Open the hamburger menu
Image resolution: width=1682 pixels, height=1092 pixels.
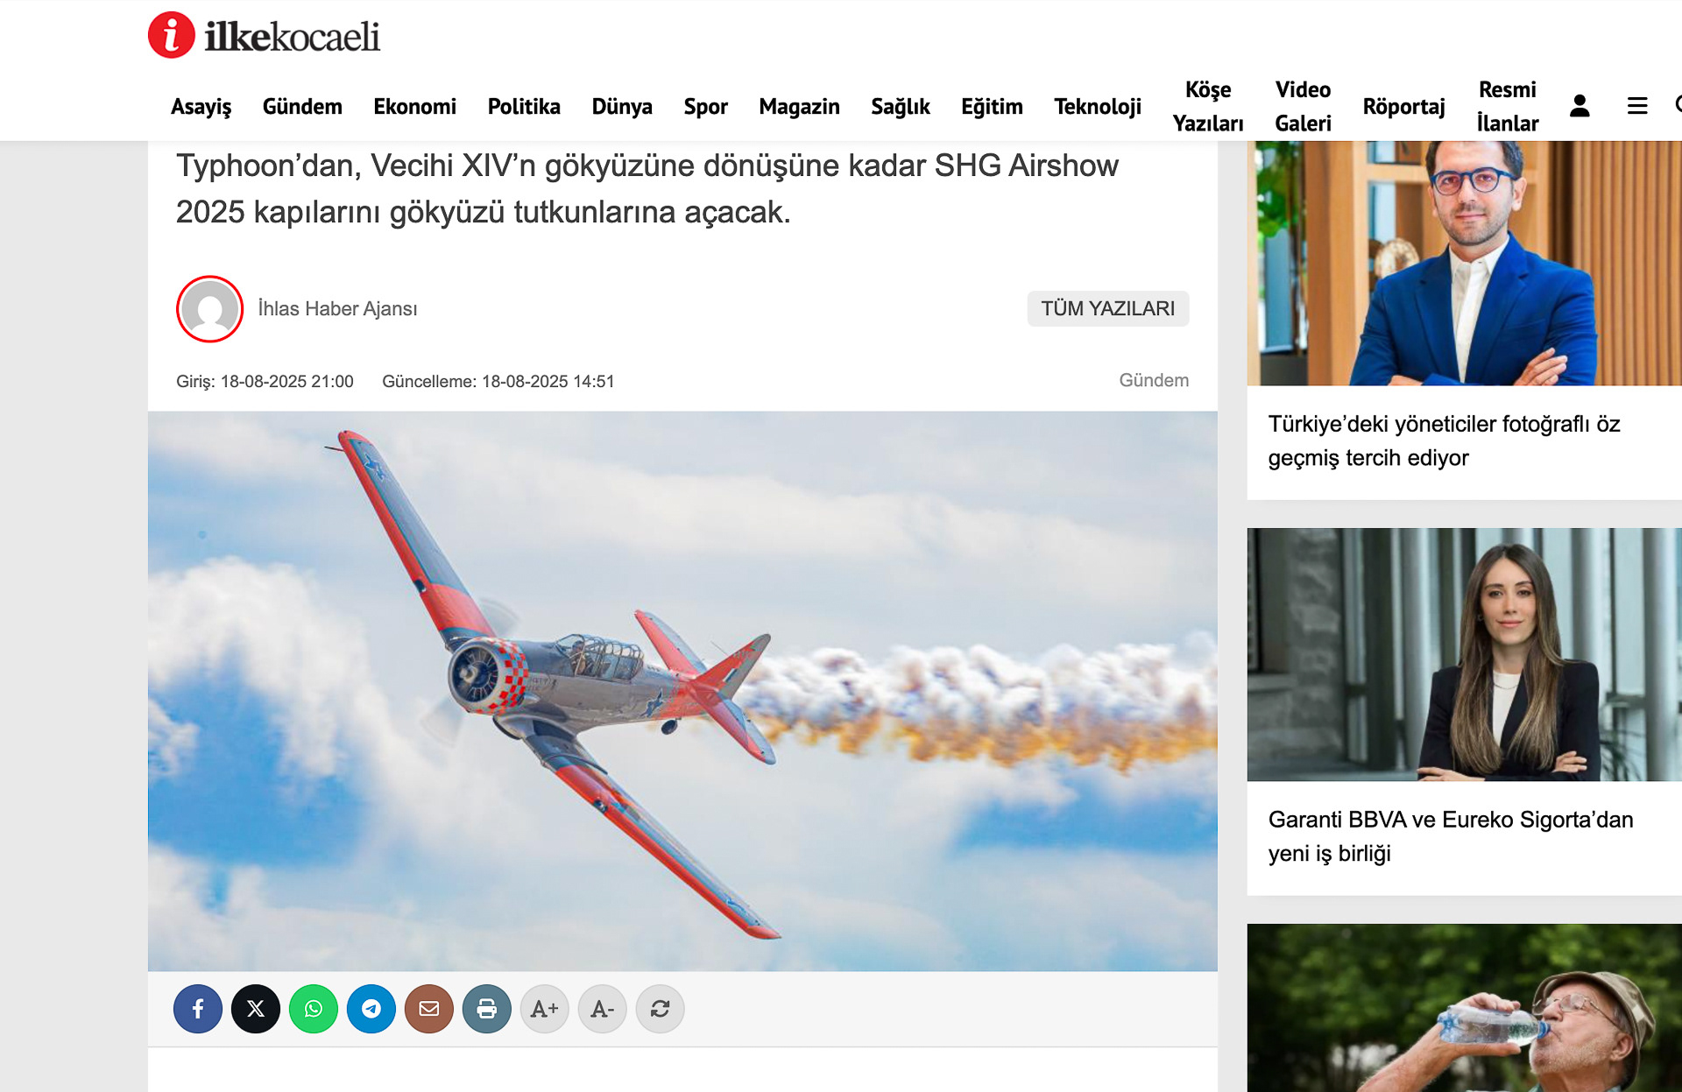[1637, 106]
